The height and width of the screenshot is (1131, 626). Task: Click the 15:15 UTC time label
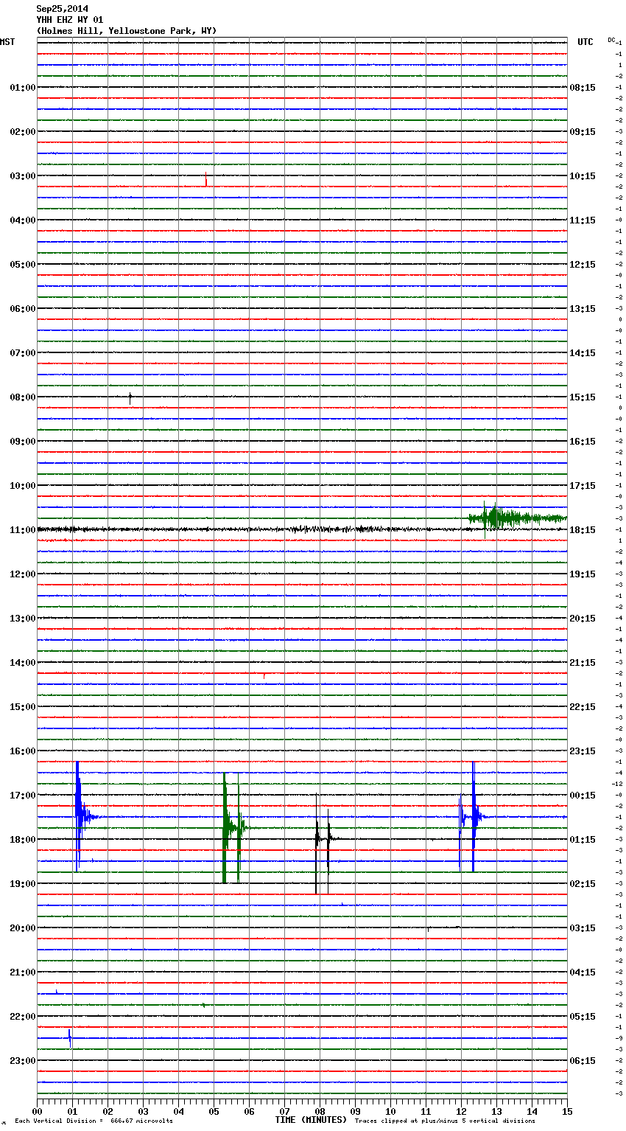[583, 397]
